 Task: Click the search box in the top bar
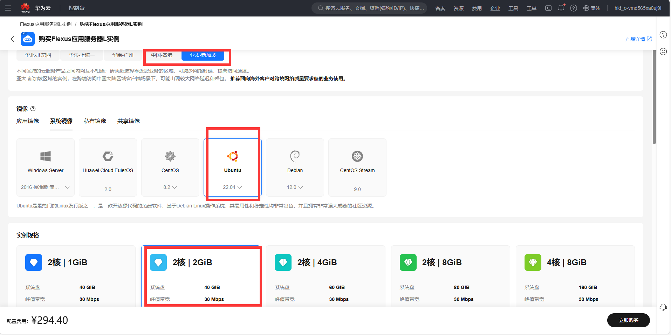(x=369, y=8)
